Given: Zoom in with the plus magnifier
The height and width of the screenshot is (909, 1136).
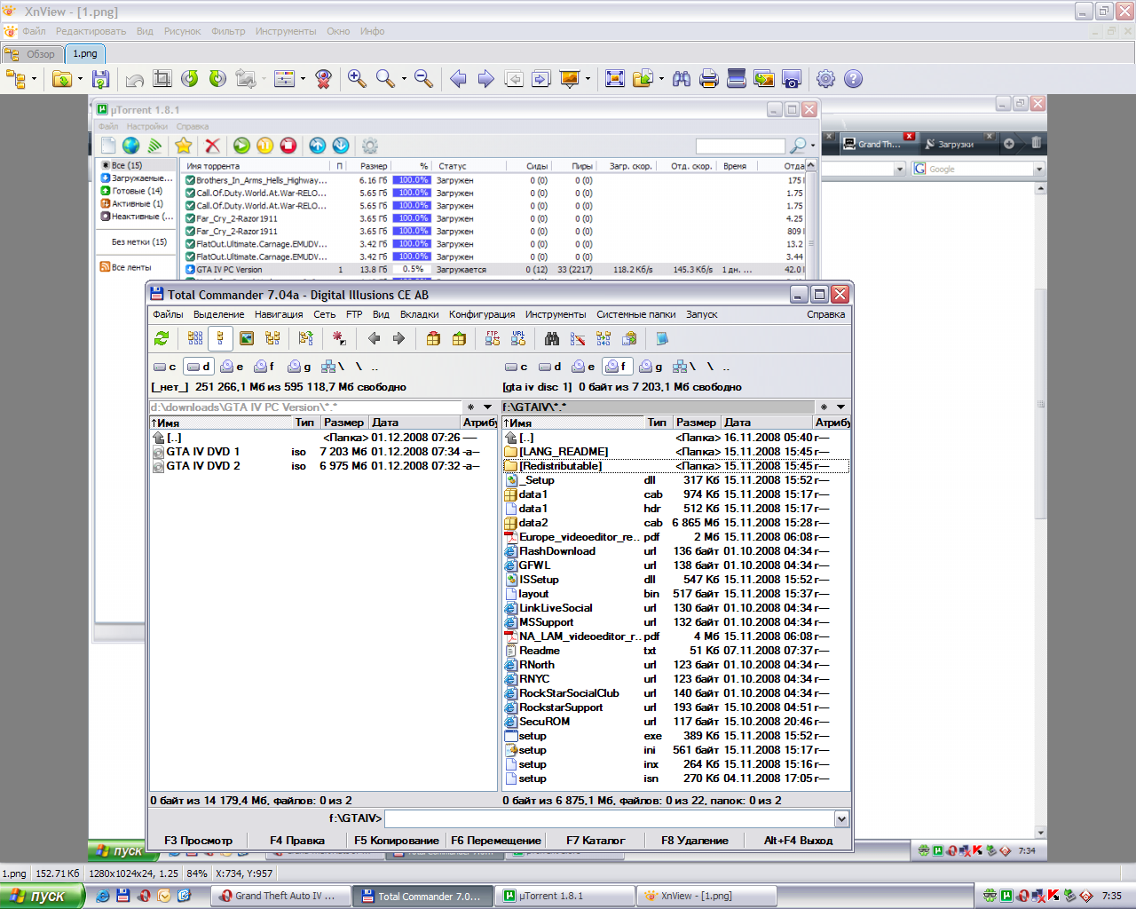Looking at the screenshot, I should (357, 79).
